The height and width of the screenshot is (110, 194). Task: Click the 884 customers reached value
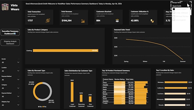coord(98,21)
